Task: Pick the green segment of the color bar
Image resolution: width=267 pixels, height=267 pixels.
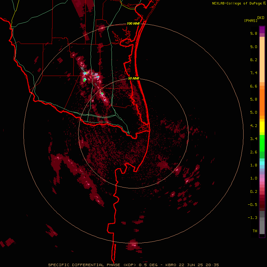Action: (262, 144)
